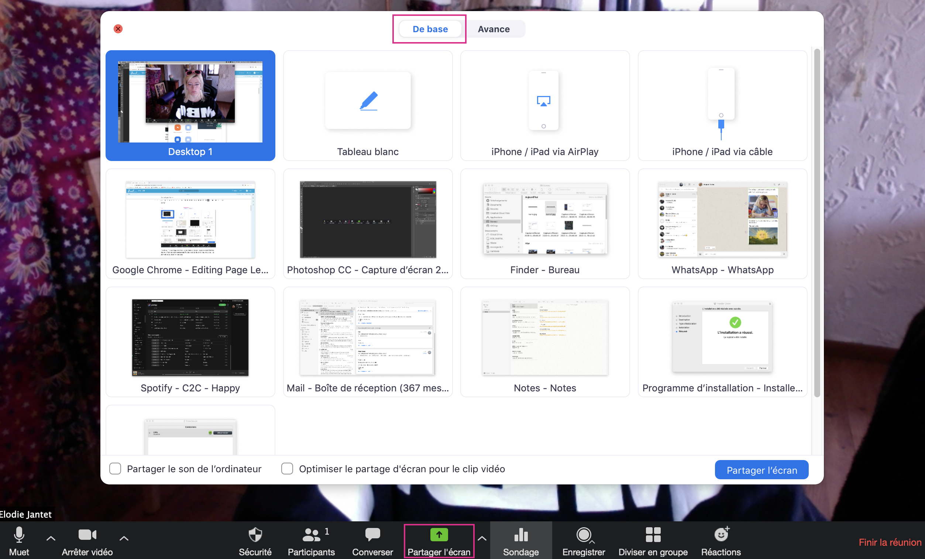The height and width of the screenshot is (559, 925).
Task: Click the Enregistrer record icon
Action: click(583, 535)
